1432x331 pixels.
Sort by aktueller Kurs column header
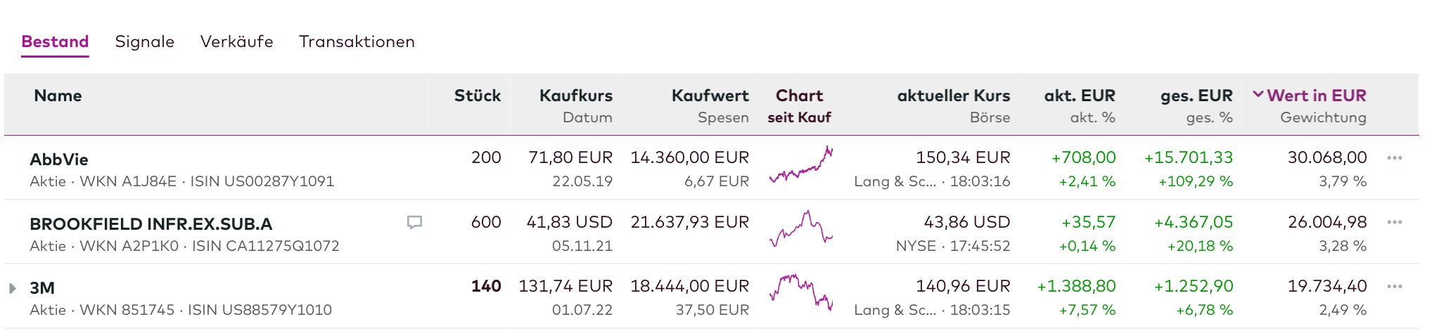point(953,96)
